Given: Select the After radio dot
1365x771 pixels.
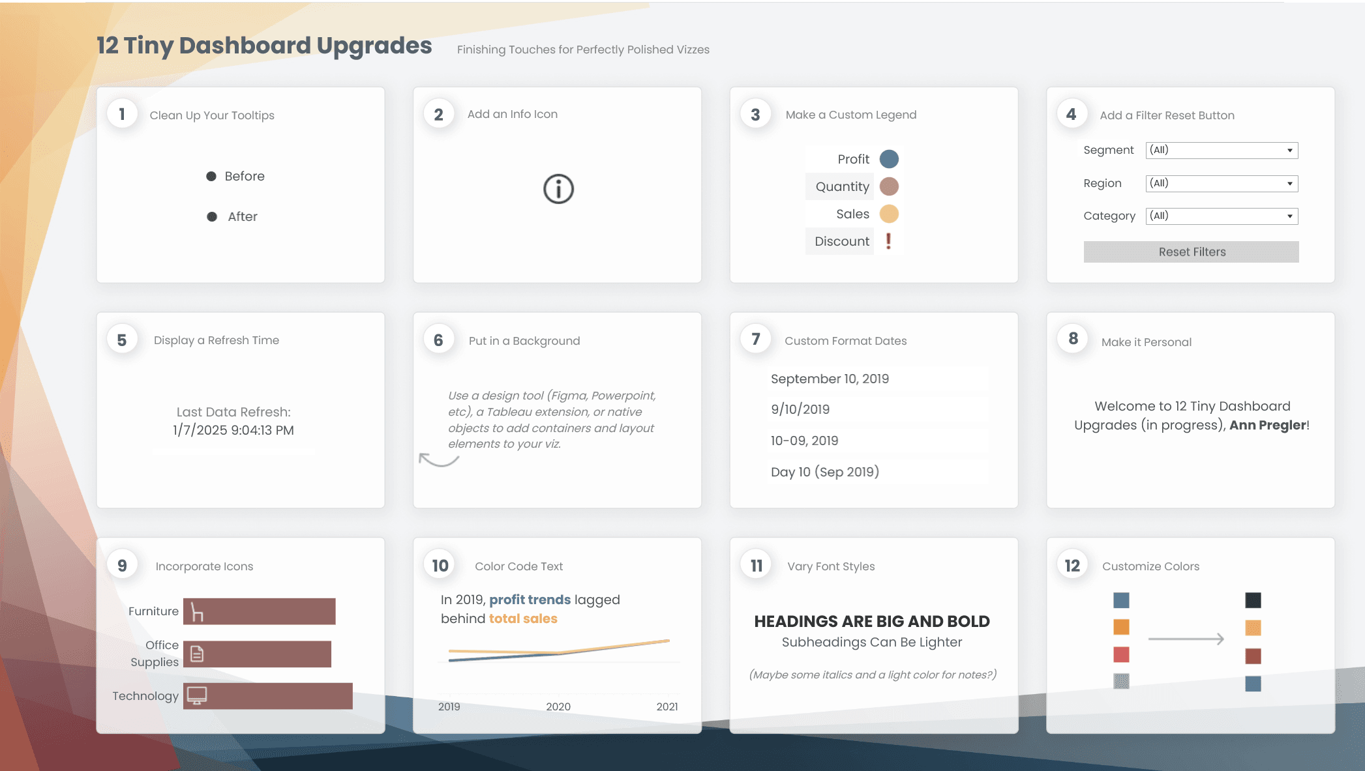Looking at the screenshot, I should click(212, 217).
